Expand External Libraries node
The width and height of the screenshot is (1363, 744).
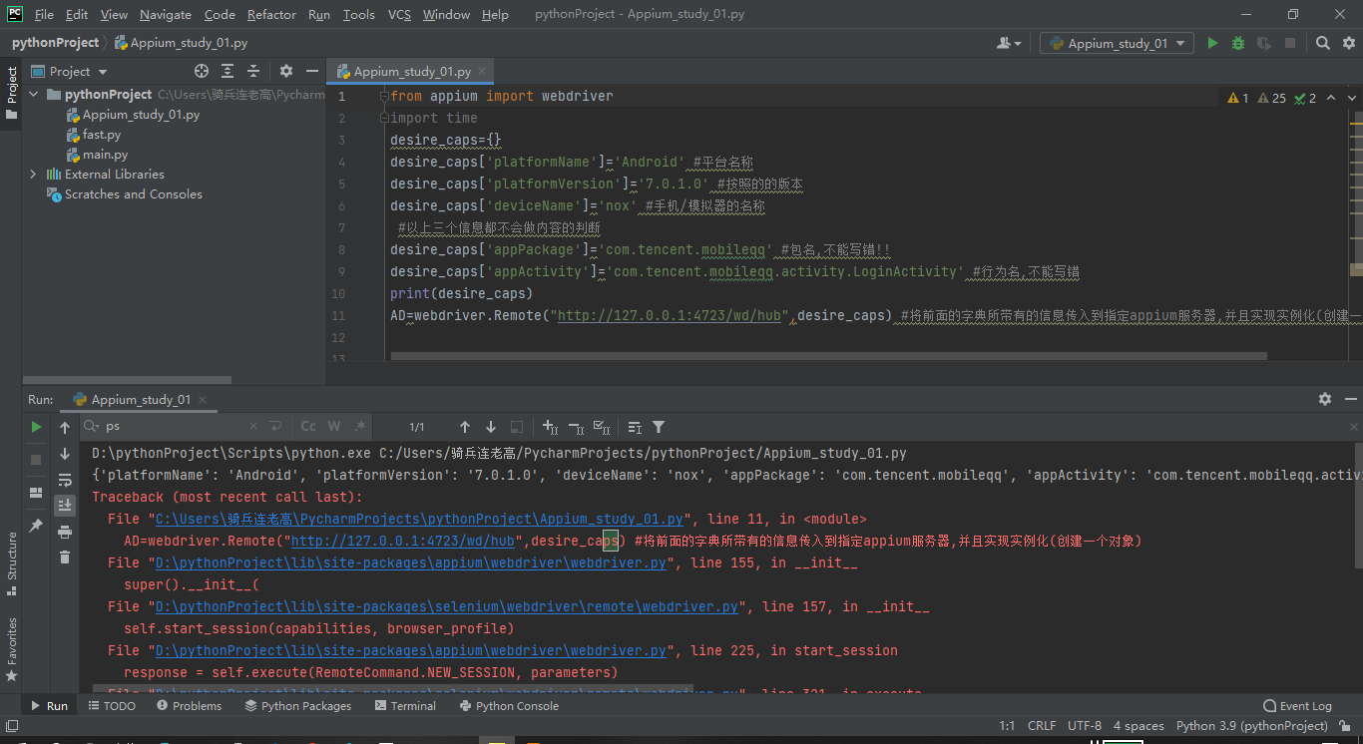(x=34, y=175)
